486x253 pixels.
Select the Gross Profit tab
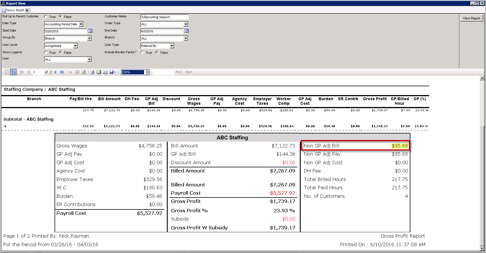[15, 10]
